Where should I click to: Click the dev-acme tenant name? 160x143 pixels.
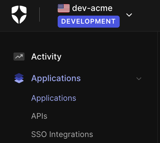point(92,8)
